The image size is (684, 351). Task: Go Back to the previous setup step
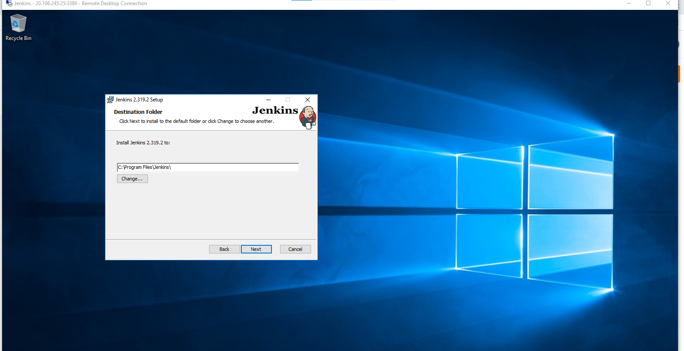224,249
